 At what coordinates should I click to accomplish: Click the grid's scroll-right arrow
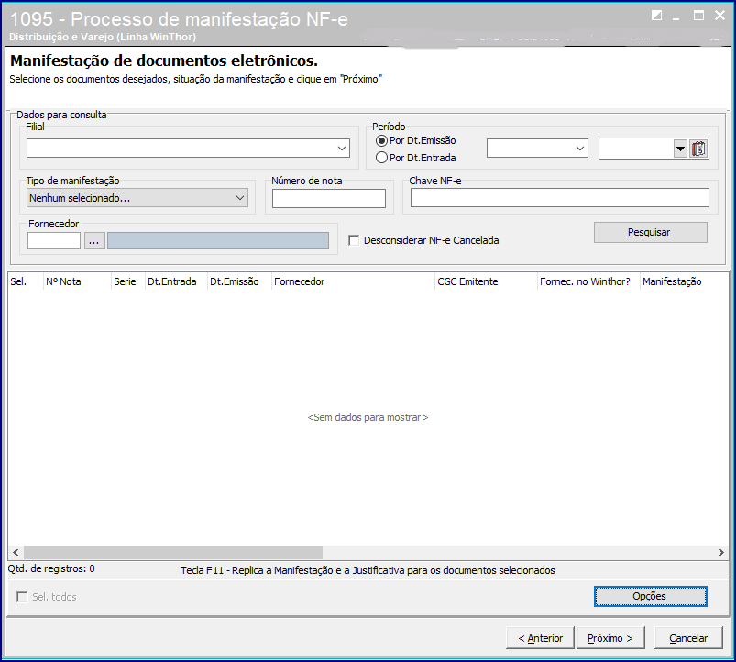pos(720,552)
